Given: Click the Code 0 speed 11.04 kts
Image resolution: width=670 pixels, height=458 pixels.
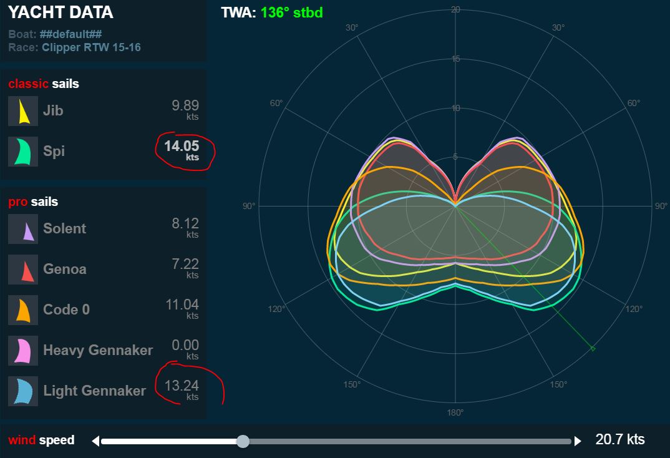Looking at the screenshot, I should pos(182,309).
